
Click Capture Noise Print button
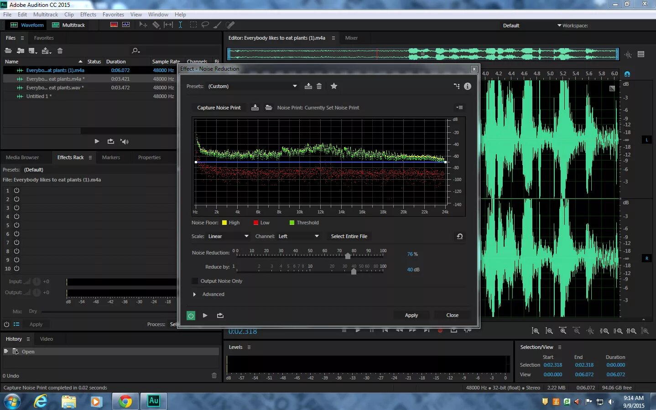pos(219,108)
